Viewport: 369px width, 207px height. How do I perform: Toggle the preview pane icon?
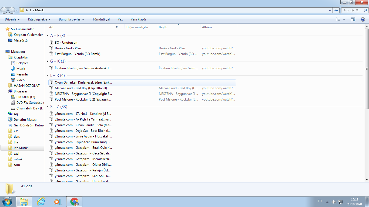click(353, 19)
